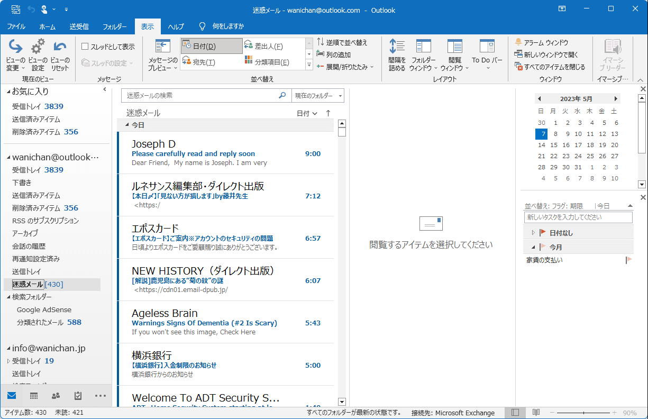Collapse the 今日 group header
The height and width of the screenshot is (419, 648).
pos(127,125)
